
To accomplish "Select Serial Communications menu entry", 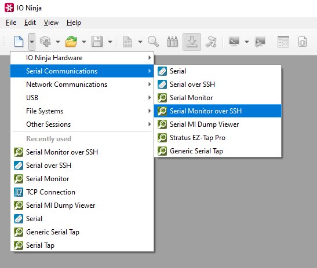I will coord(82,71).
